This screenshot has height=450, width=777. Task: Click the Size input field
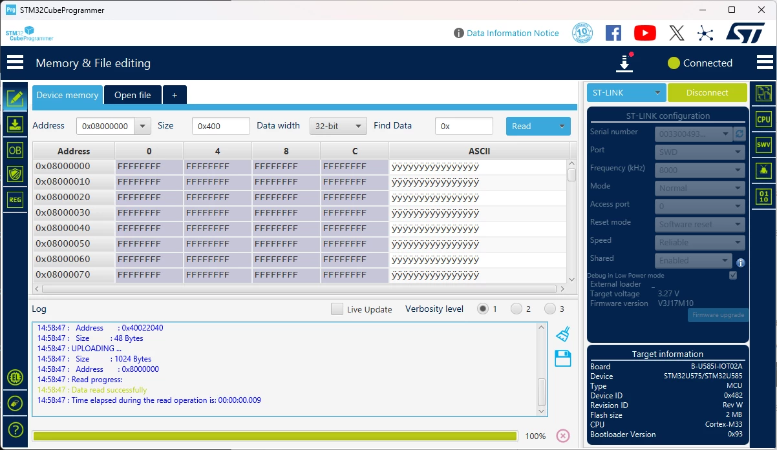click(x=221, y=126)
